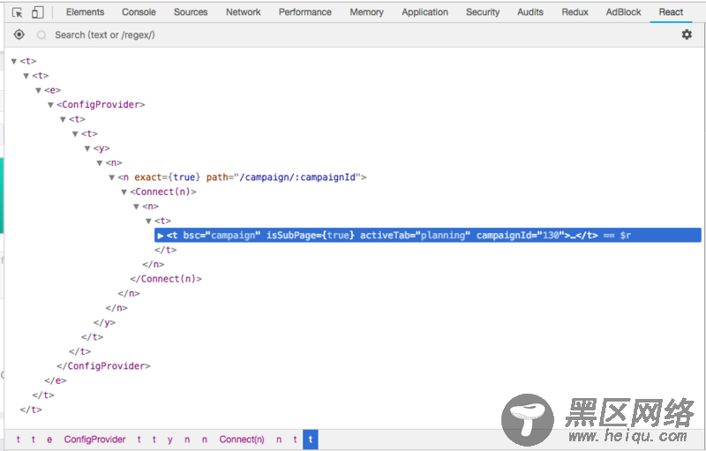Screen dimensions: 706x451
Task: Switch to the Elements tab
Action: pos(85,12)
